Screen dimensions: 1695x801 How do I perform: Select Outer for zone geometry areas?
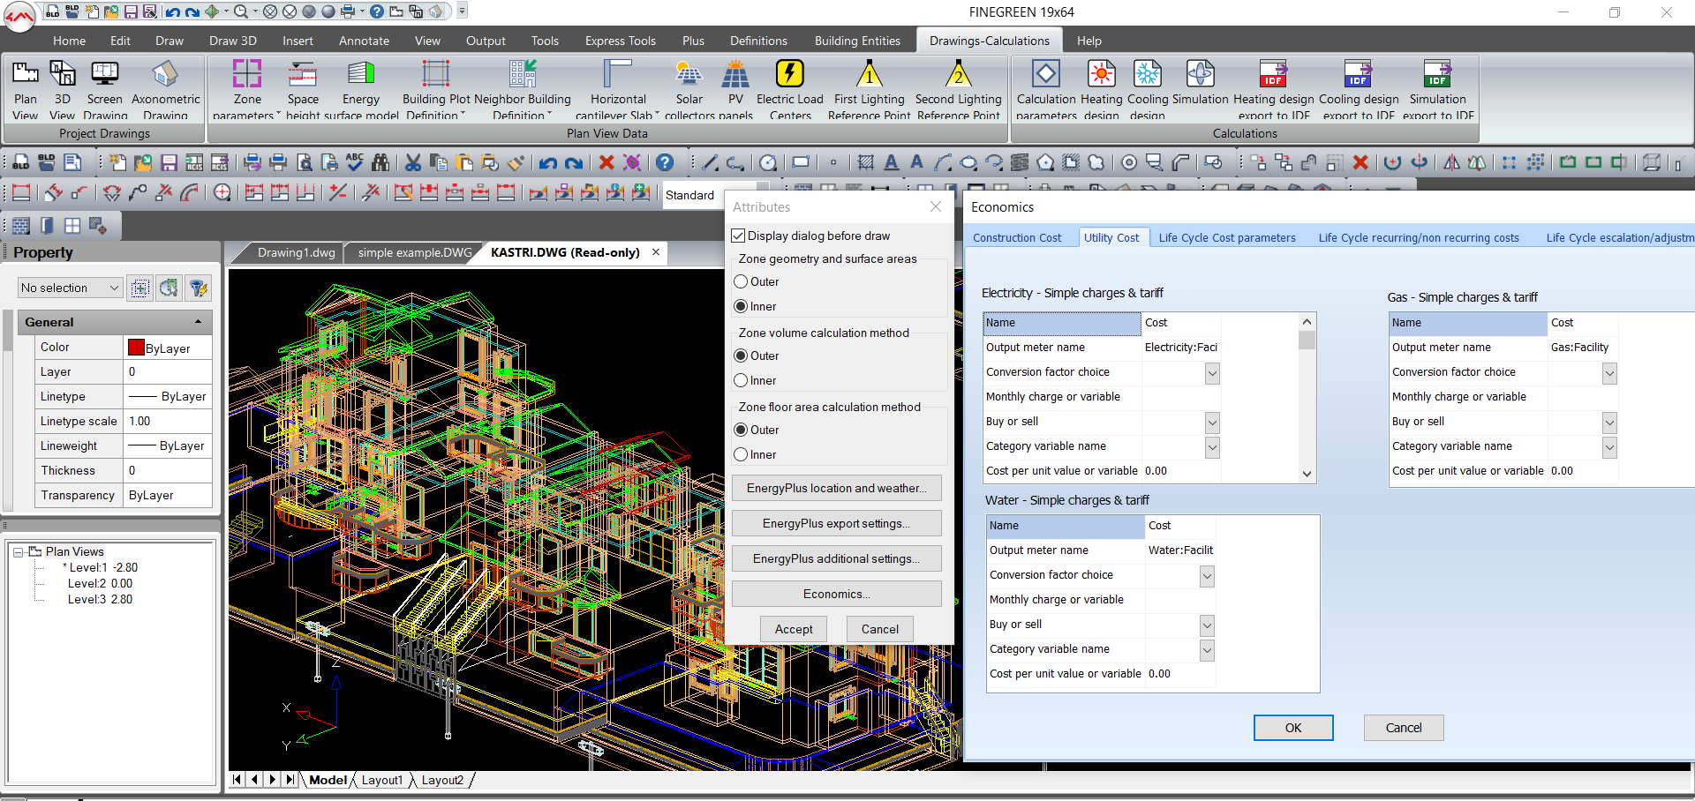coord(742,282)
